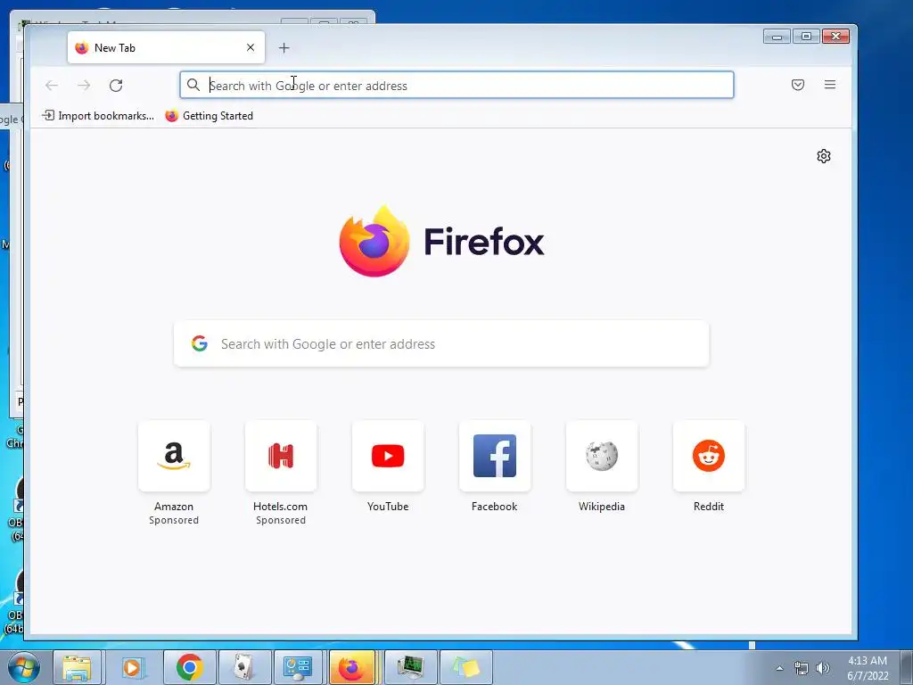Click the YouTube label under tile

tap(388, 507)
